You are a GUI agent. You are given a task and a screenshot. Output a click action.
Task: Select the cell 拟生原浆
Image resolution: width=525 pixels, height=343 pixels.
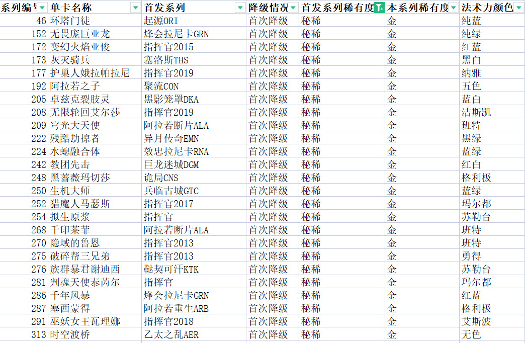pos(95,217)
